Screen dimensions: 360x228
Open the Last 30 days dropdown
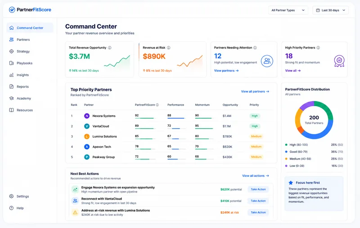(331, 10)
